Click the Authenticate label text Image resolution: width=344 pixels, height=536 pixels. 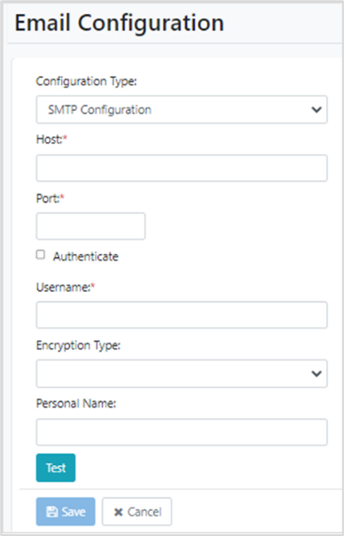click(86, 256)
